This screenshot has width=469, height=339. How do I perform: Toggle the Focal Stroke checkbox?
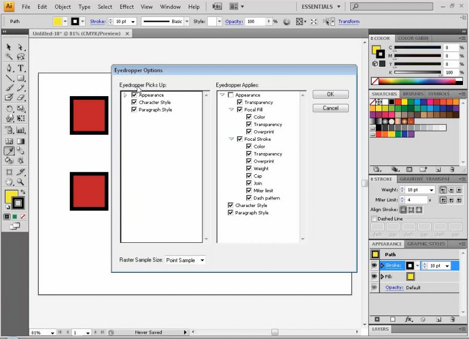tap(240, 139)
